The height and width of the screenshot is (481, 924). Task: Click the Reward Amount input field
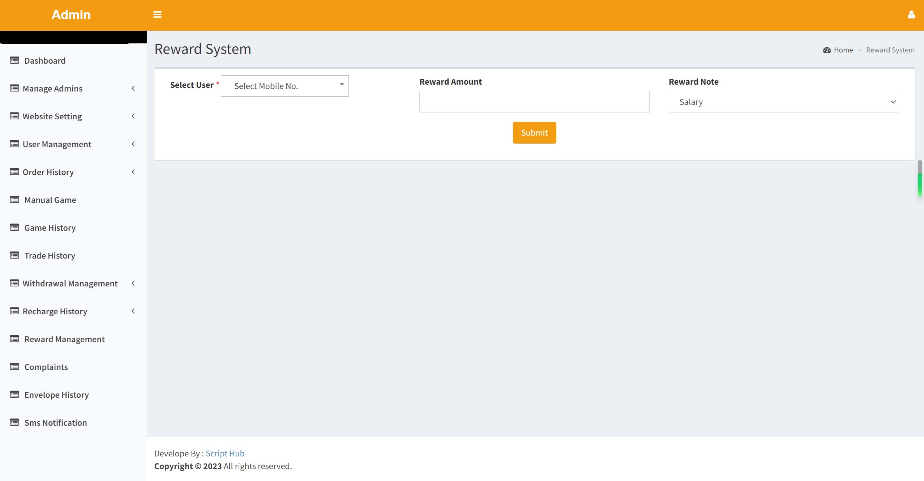(534, 102)
